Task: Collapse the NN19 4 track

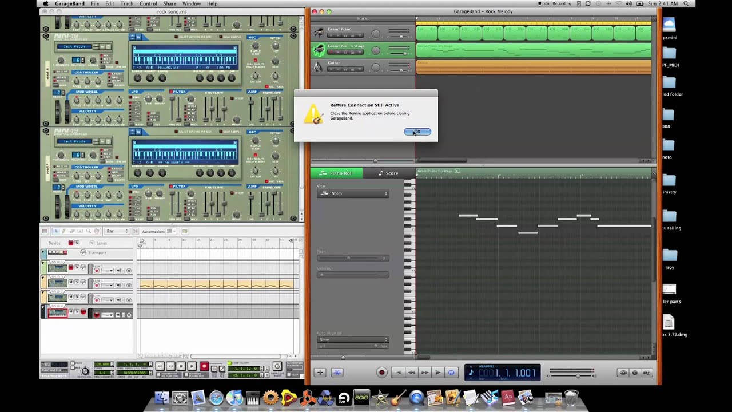Action: pyautogui.click(x=43, y=307)
